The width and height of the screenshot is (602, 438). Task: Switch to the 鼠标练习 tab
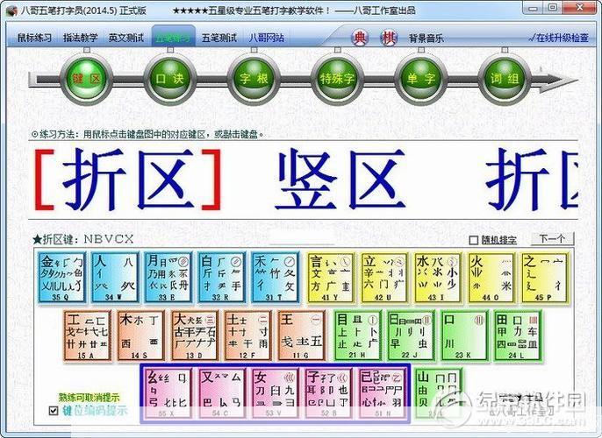coord(35,39)
